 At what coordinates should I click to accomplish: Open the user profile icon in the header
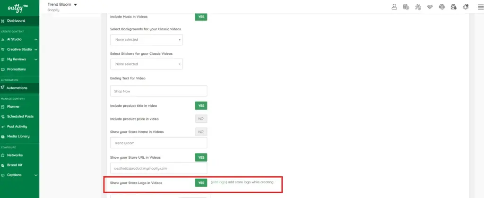pos(394,7)
